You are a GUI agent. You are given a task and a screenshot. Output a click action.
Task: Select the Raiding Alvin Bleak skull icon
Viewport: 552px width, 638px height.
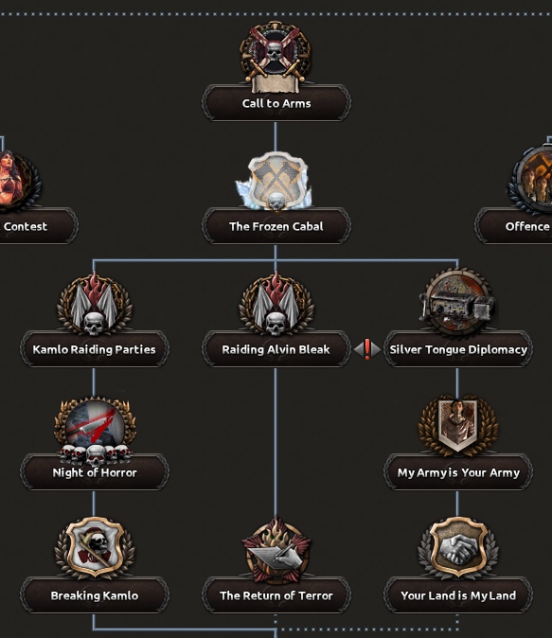pos(276,304)
